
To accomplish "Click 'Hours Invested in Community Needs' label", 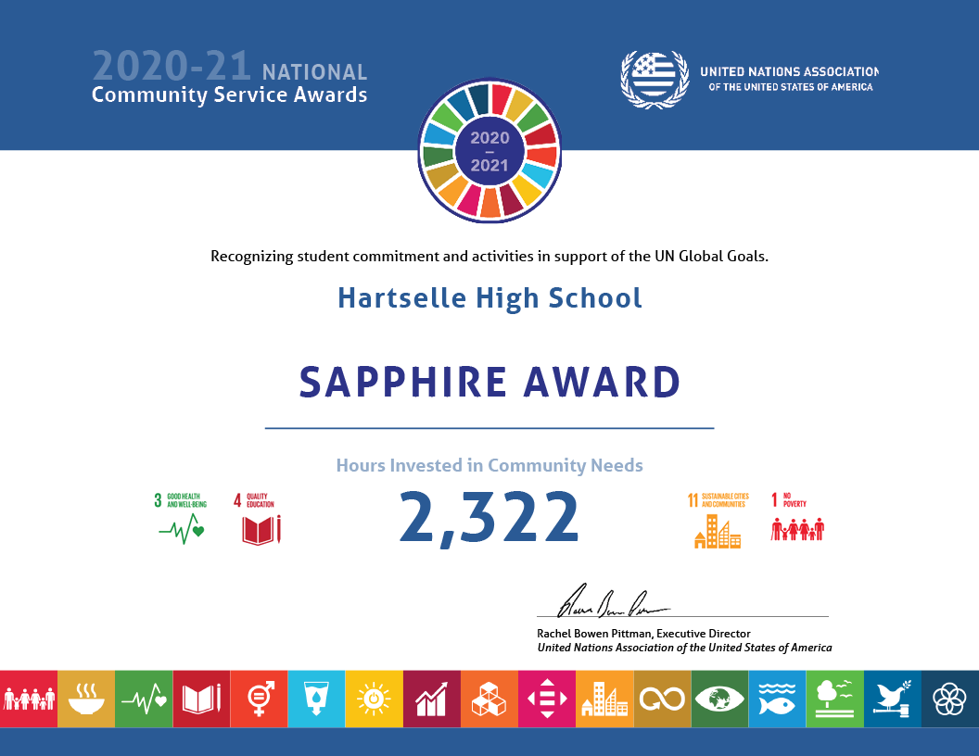I will [489, 465].
